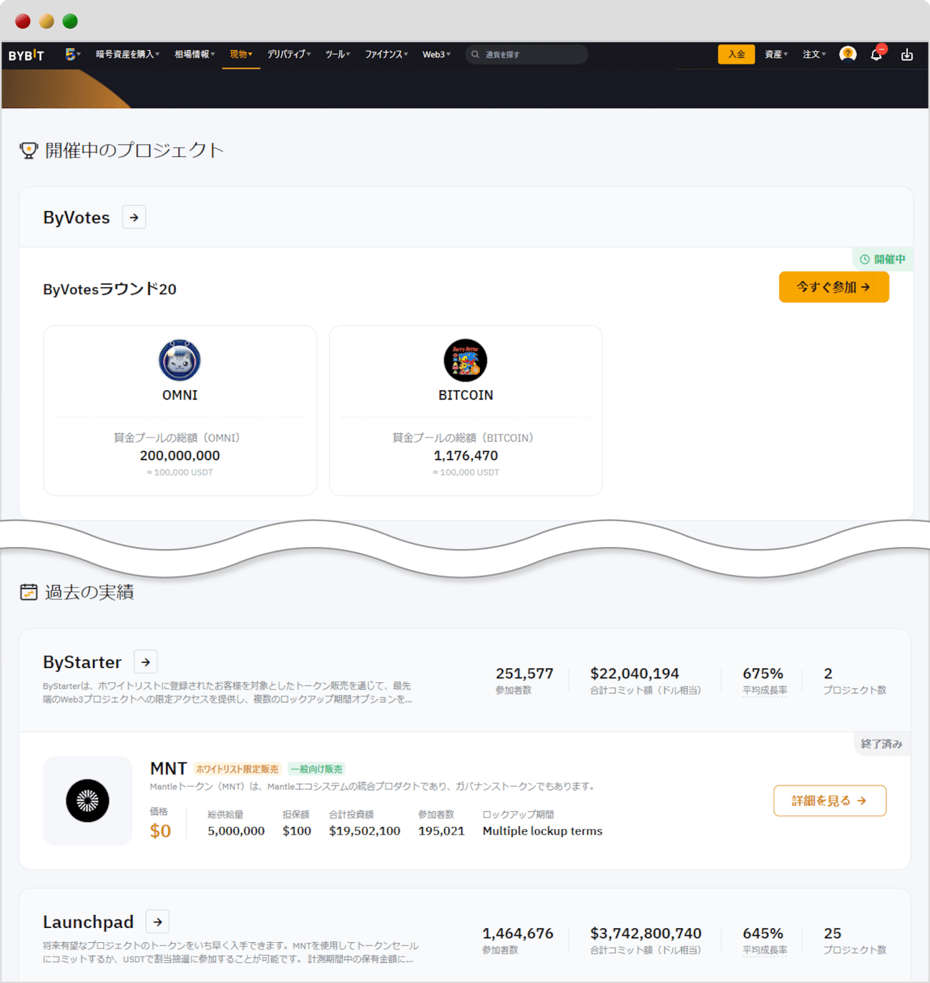Expand the ファイナンス menu
The height and width of the screenshot is (983, 930).
[386, 54]
